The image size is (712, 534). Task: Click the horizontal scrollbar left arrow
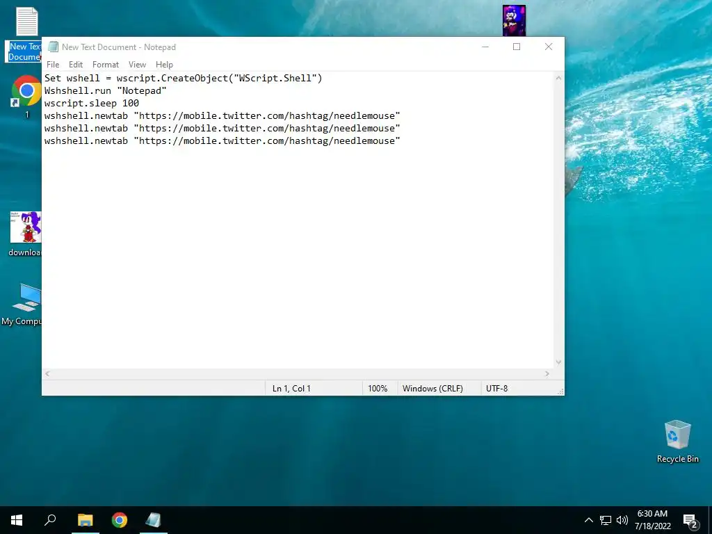coord(47,373)
